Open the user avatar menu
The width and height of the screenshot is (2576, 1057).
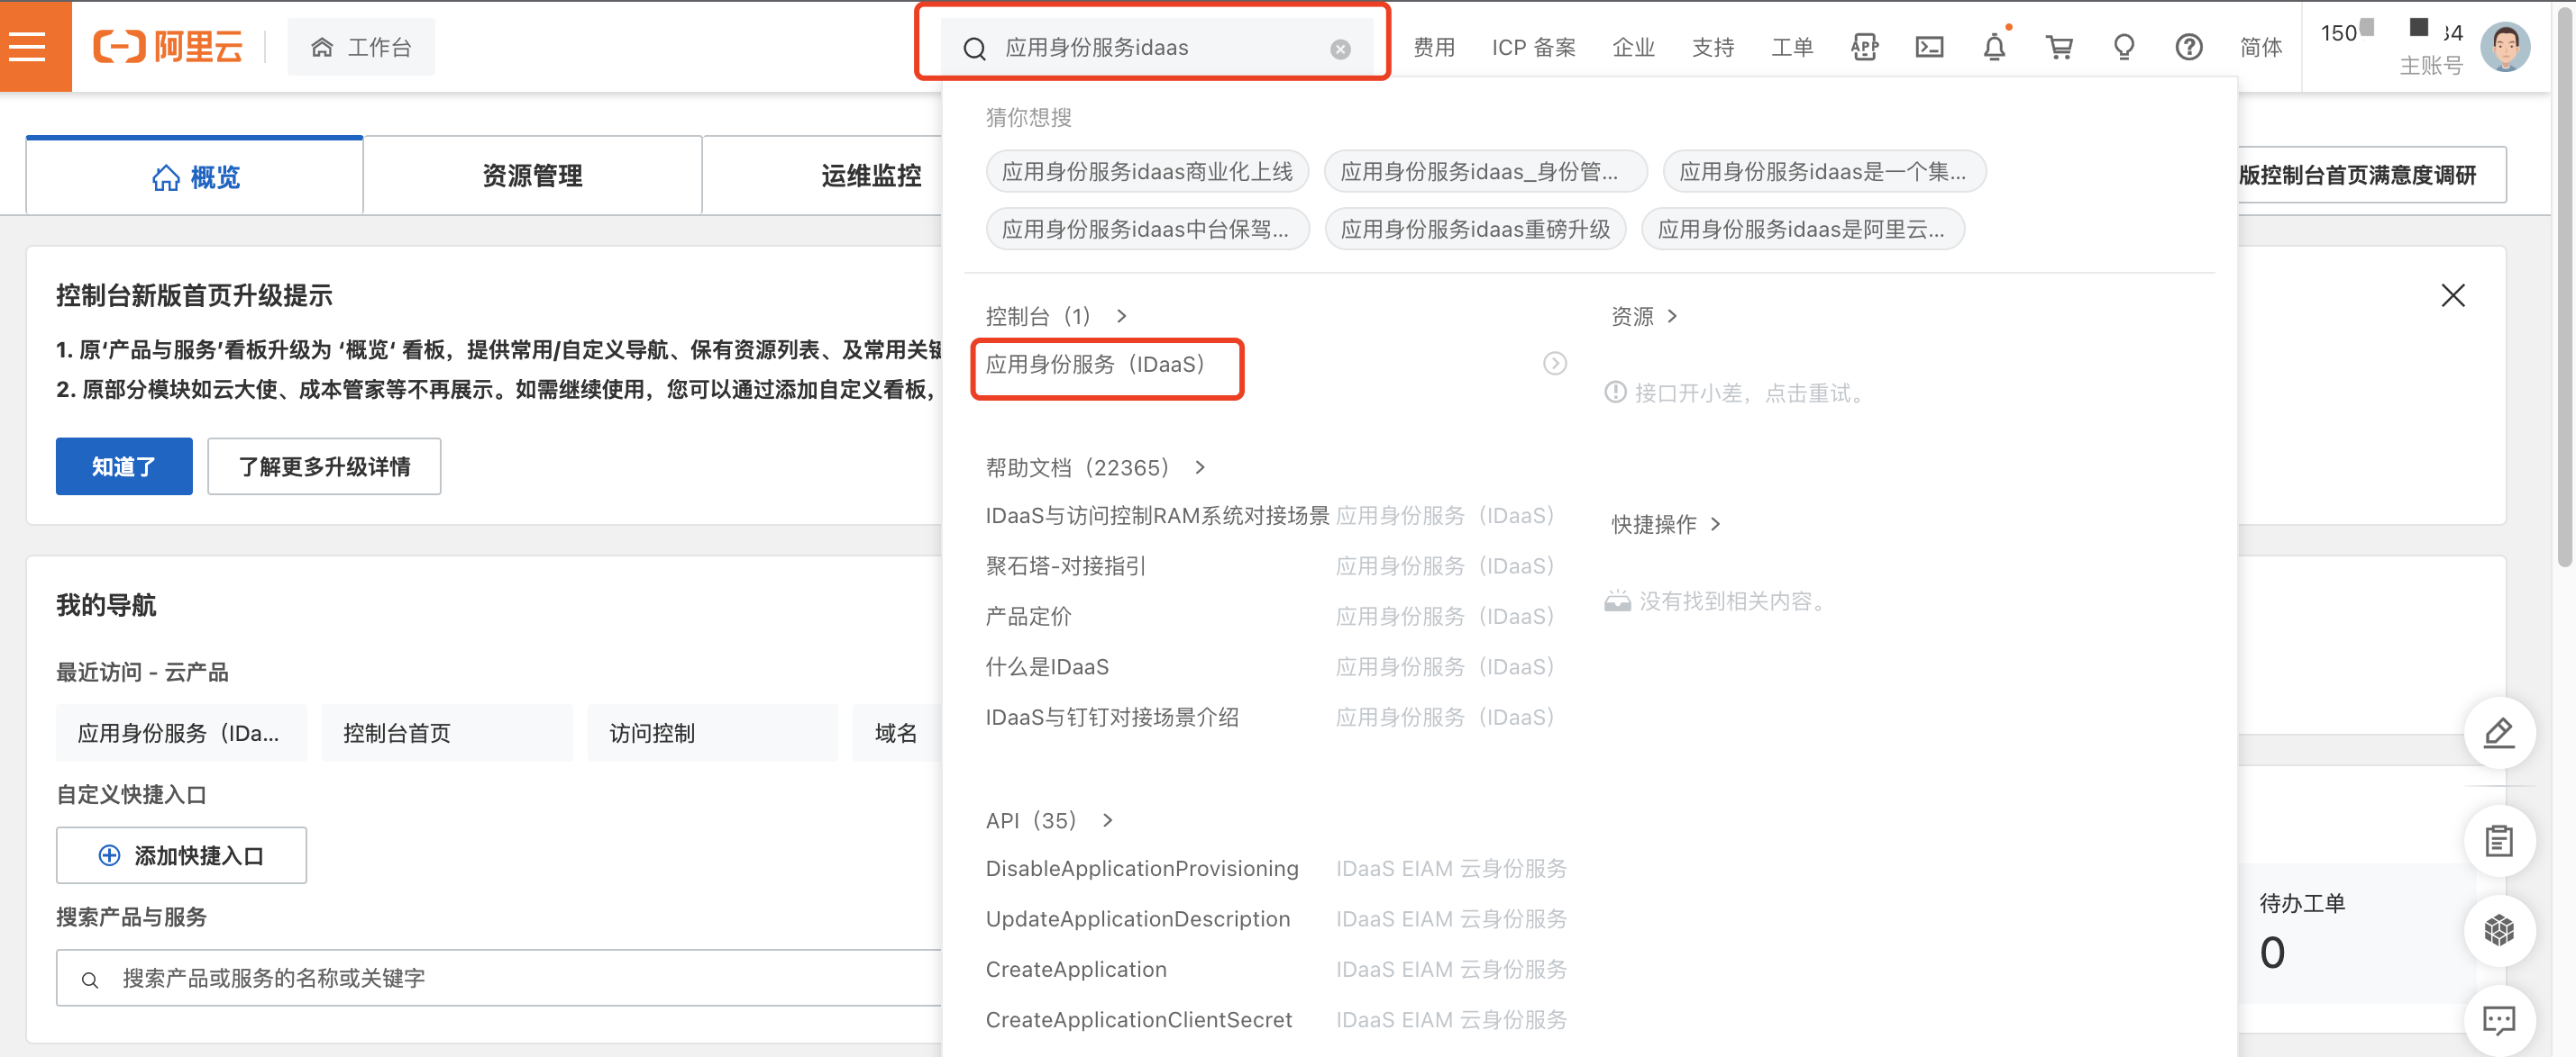(2505, 47)
